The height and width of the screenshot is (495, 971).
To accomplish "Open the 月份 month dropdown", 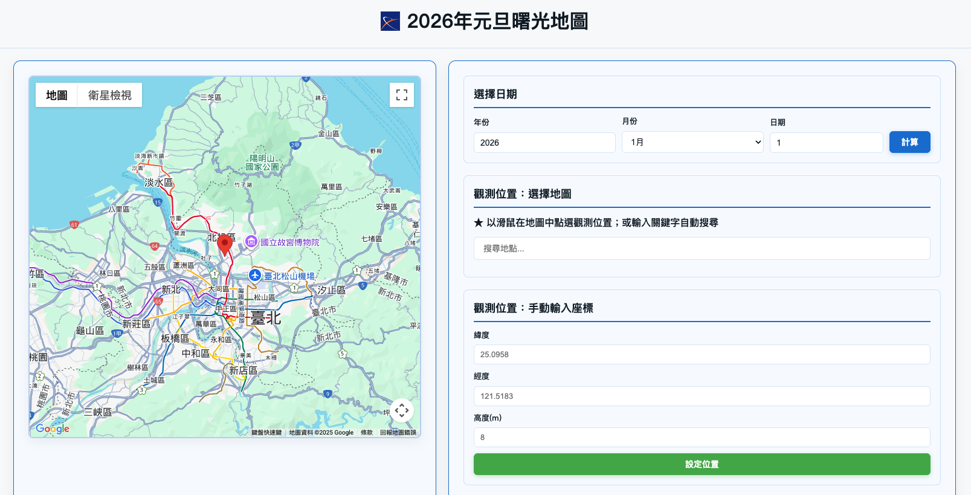I will click(692, 142).
